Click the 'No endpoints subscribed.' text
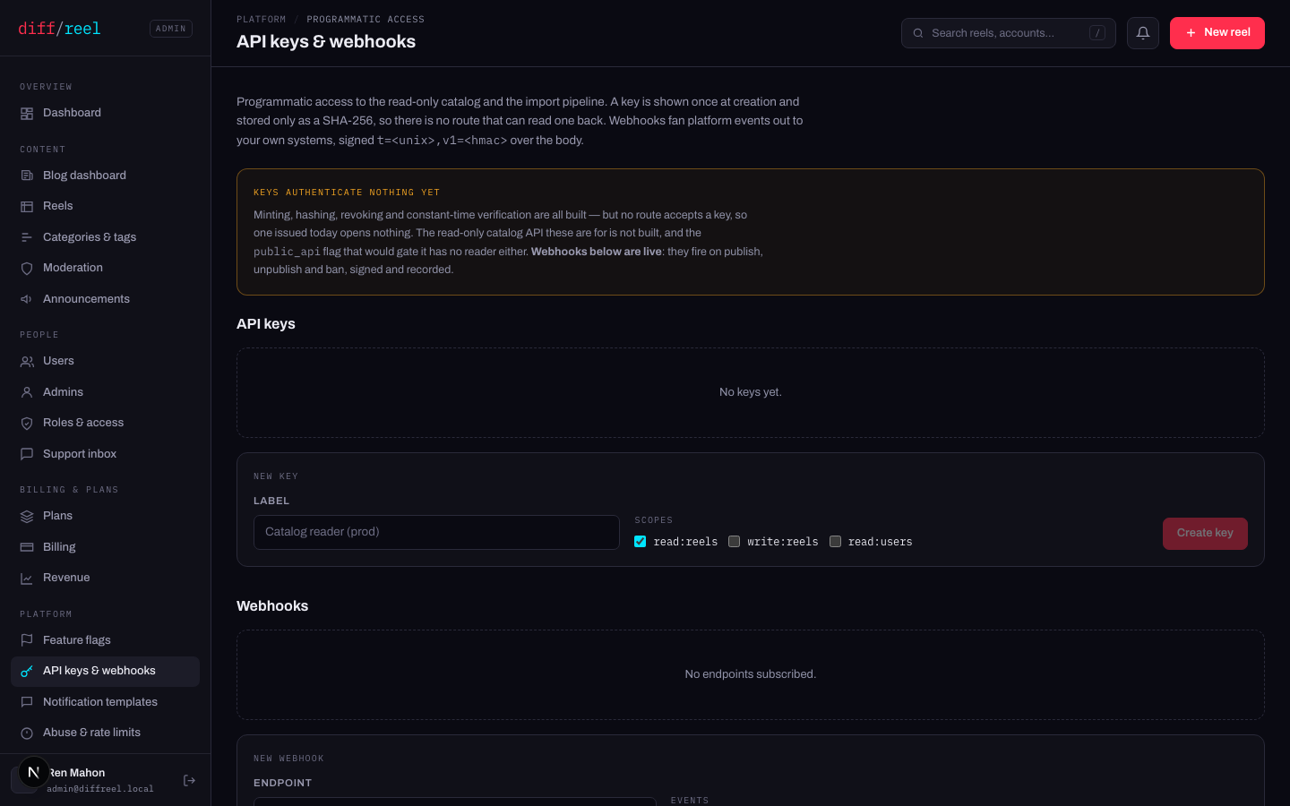The image size is (1290, 806). coord(751,674)
